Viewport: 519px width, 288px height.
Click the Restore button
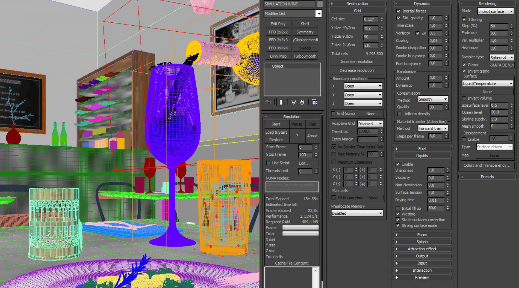pyautogui.click(x=276, y=140)
